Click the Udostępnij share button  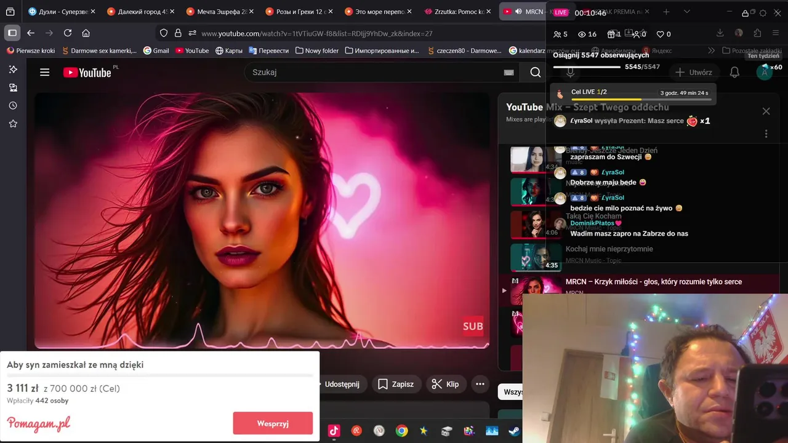(x=340, y=384)
